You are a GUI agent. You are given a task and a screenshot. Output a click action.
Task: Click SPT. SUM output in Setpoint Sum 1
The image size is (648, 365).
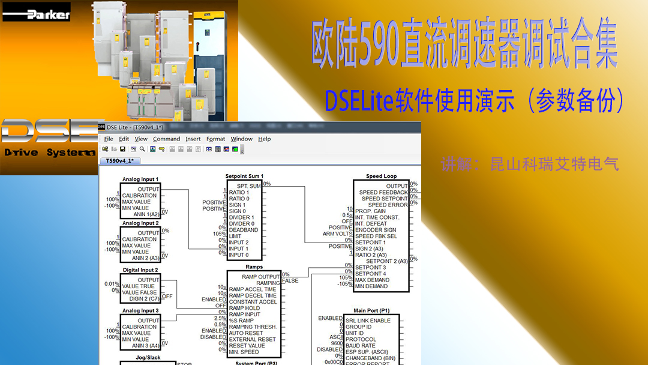point(248,186)
